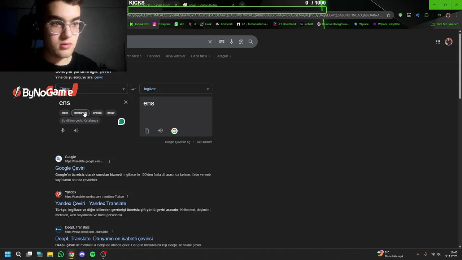Viewport: 462px width, 260px height.
Task: Copy the translated text
Action: tap(147, 131)
